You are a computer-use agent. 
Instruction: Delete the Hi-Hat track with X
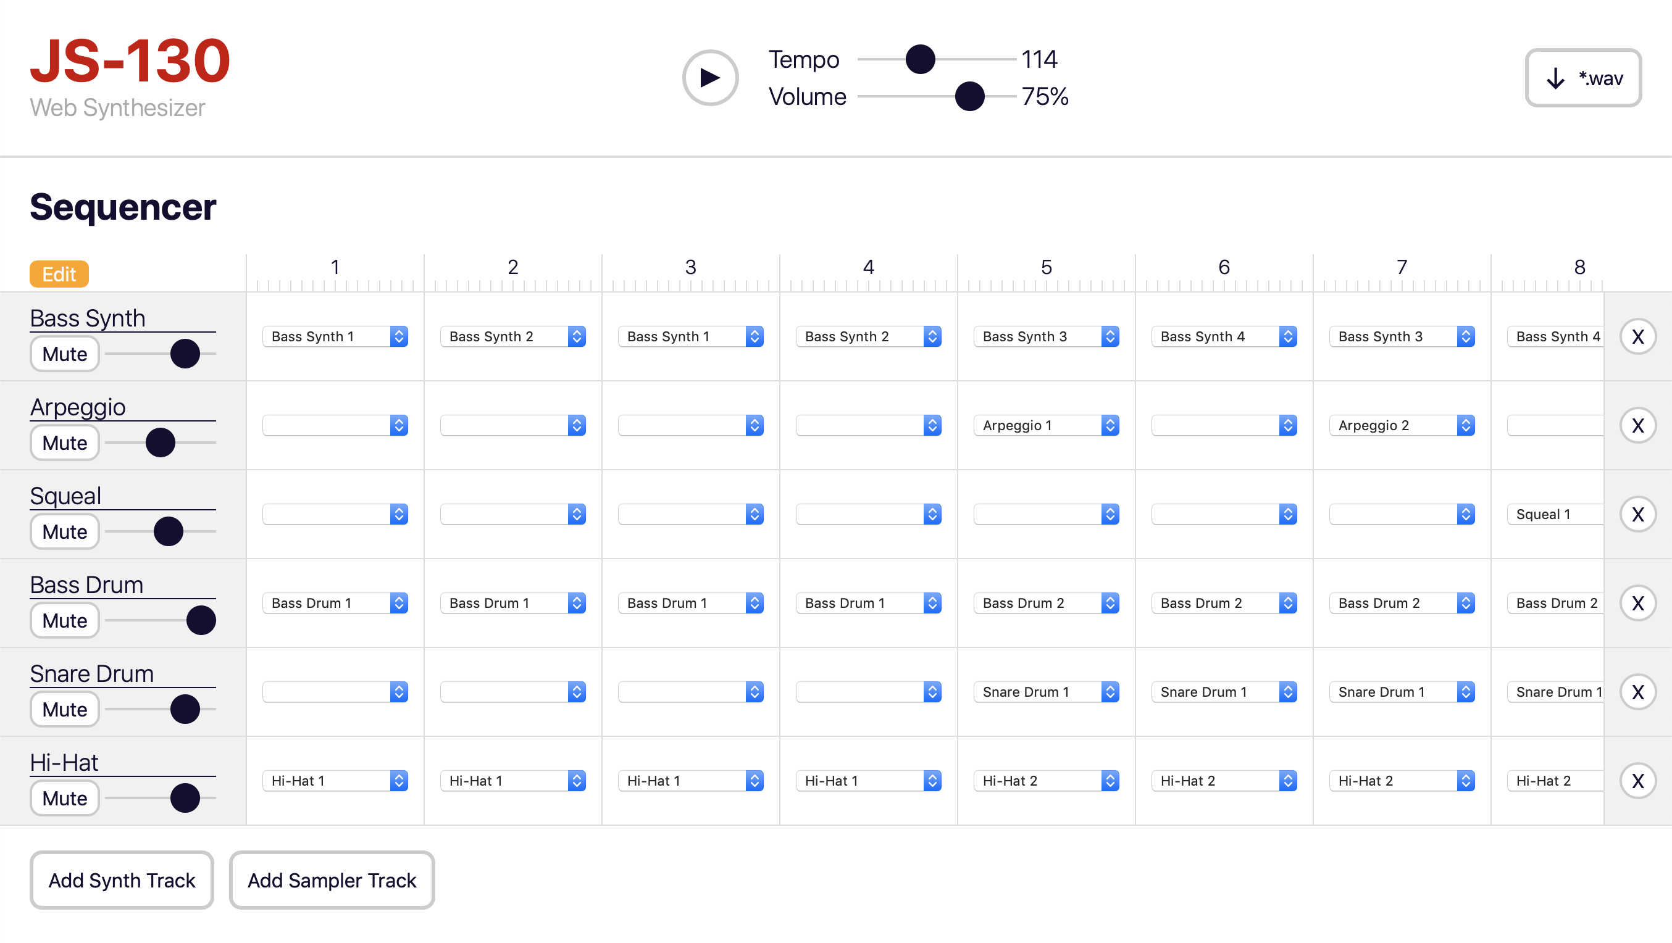[1637, 781]
